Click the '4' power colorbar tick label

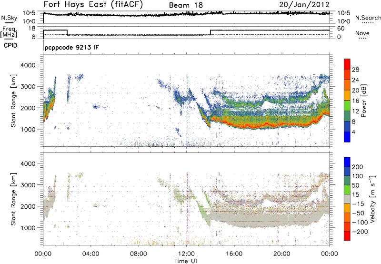[353, 132]
